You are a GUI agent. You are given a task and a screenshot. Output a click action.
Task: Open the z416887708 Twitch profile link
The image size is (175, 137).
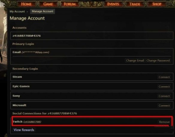[32, 122]
